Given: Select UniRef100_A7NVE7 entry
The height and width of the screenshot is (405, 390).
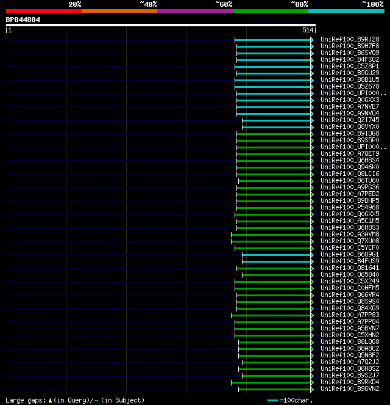Looking at the screenshot, I should click(x=350, y=106).
